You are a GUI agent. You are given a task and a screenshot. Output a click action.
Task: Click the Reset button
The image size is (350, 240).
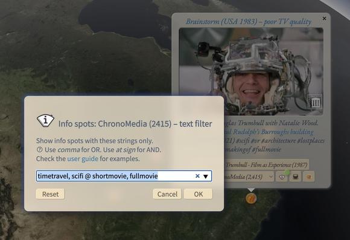click(x=50, y=194)
